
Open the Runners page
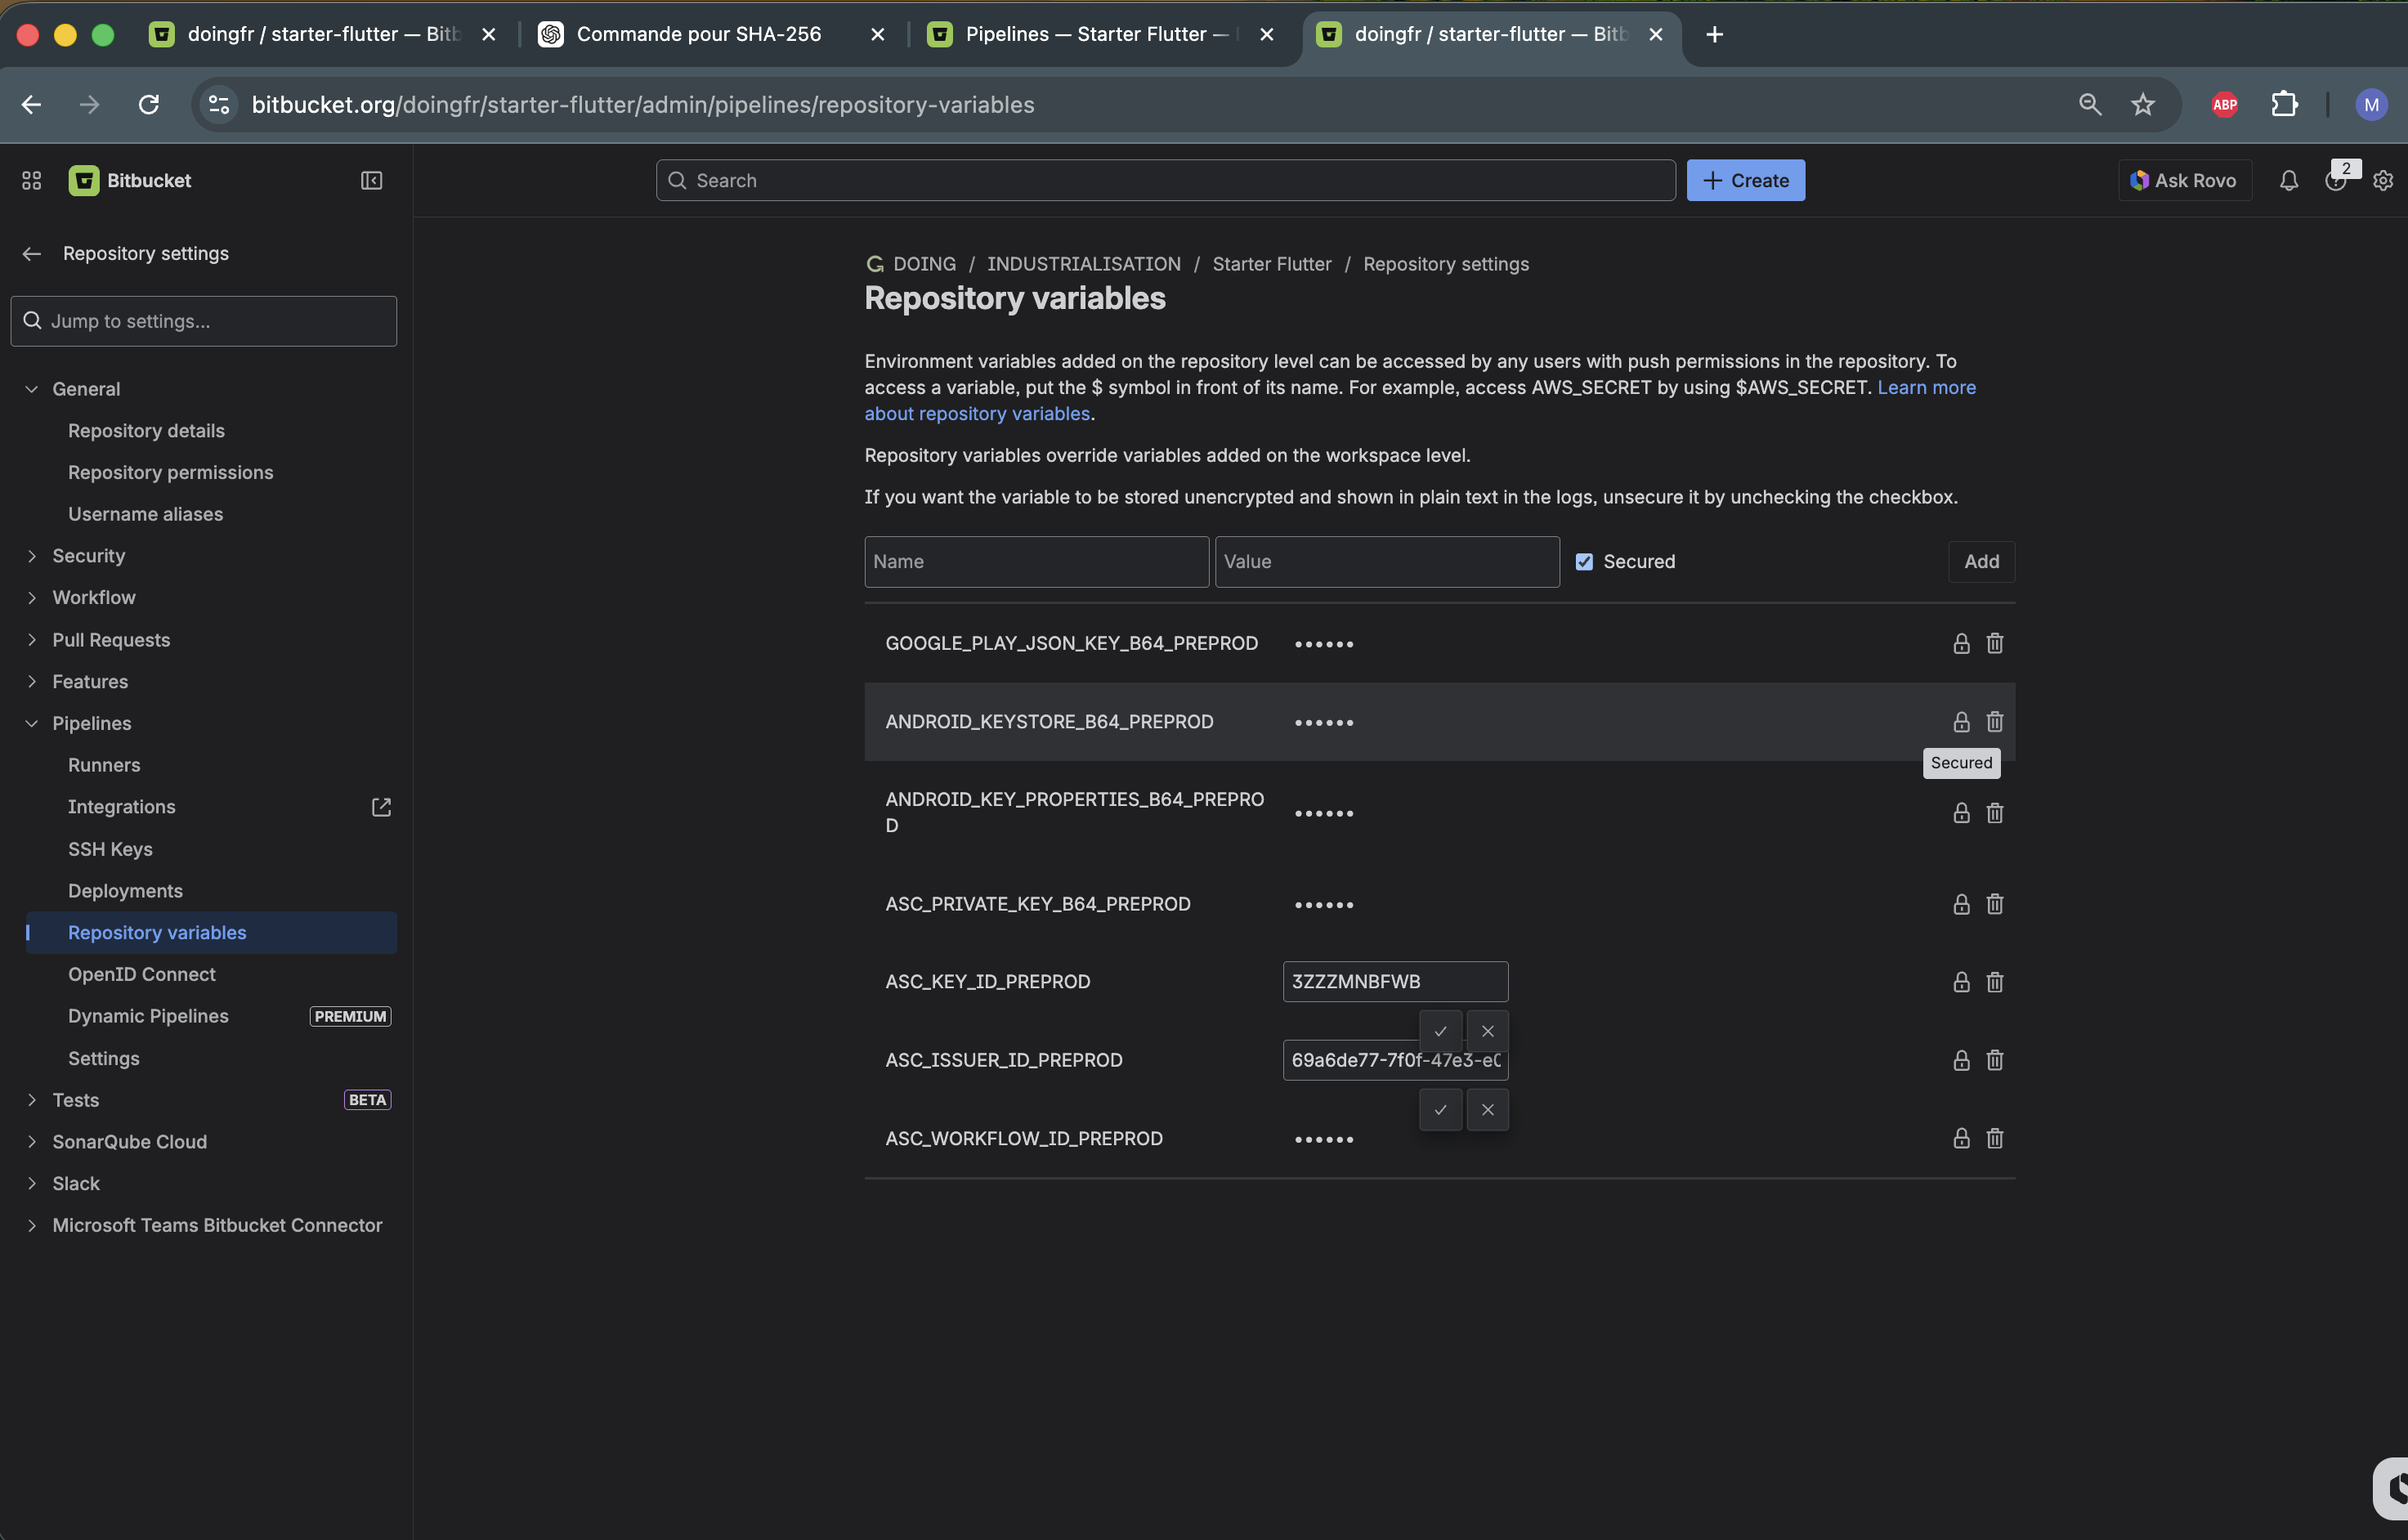[104, 765]
